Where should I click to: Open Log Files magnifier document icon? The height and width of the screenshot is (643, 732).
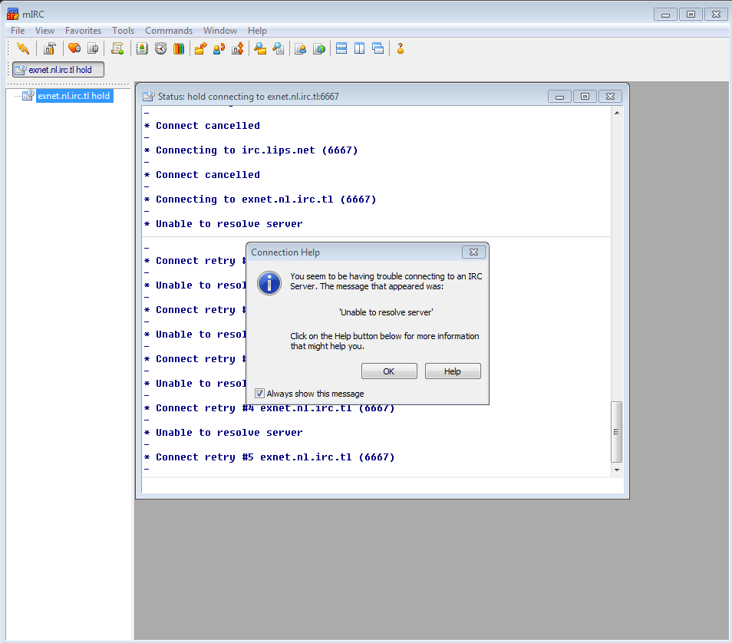pos(279,48)
